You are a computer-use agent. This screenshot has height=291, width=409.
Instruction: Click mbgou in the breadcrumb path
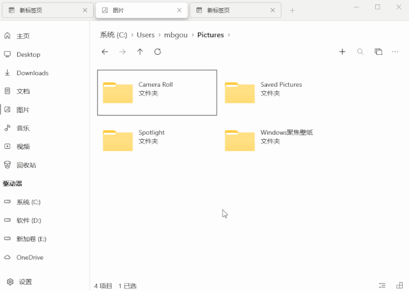point(176,35)
